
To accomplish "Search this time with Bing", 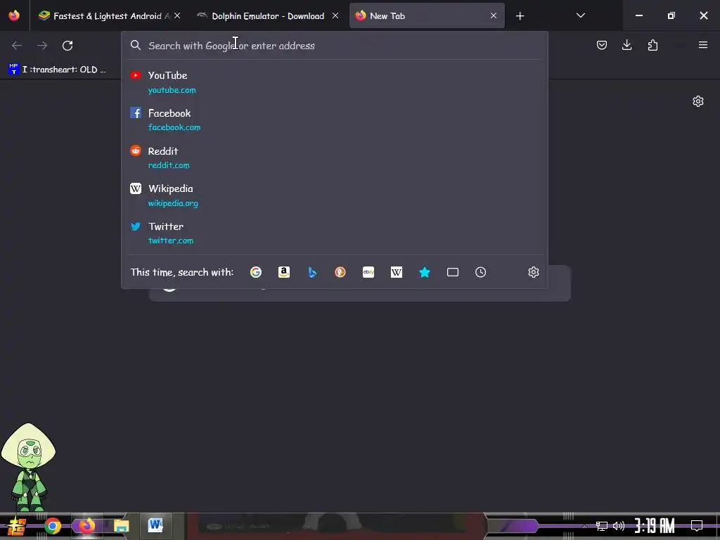I will [x=312, y=272].
